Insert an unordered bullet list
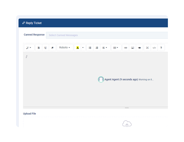 click(x=90, y=48)
